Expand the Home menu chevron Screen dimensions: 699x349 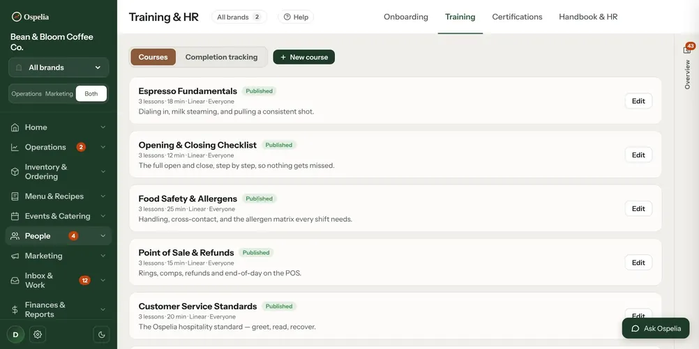(103, 127)
